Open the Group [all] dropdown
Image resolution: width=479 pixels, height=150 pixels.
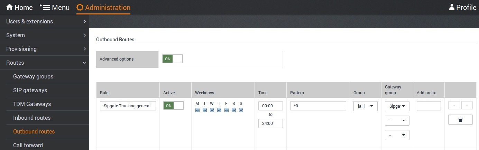click(x=365, y=106)
